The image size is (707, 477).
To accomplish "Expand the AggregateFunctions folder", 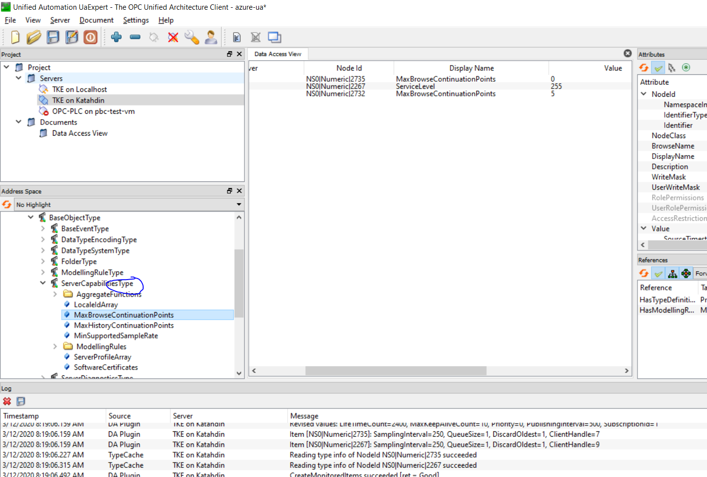I will tap(54, 294).
